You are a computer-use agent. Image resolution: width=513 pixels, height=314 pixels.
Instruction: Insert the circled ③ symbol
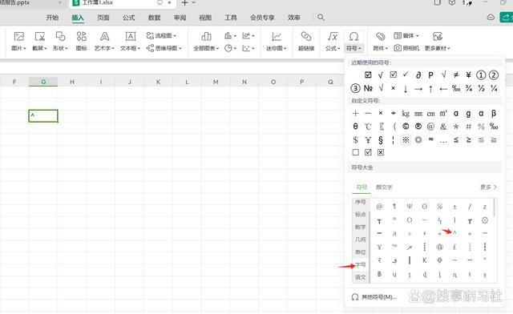[355, 88]
